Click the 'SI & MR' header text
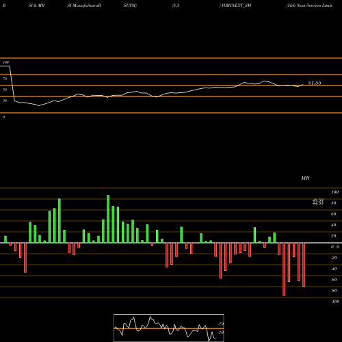Viewport: 342px width, 342px height. pos(36,5)
